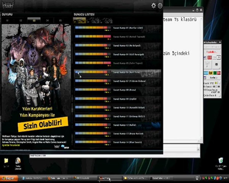Choose server Savaş Kampı 10

click(118, 109)
